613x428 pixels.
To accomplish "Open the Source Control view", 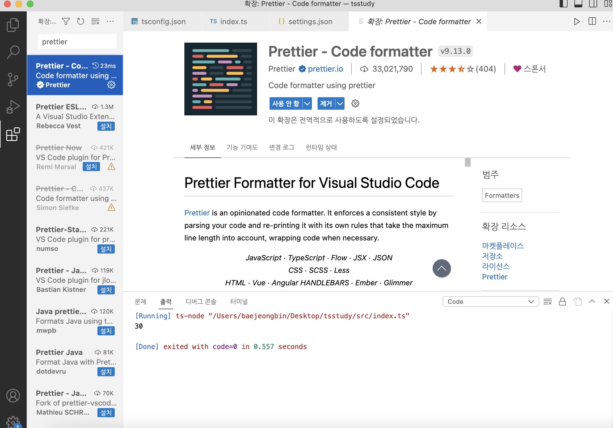I will tap(13, 79).
